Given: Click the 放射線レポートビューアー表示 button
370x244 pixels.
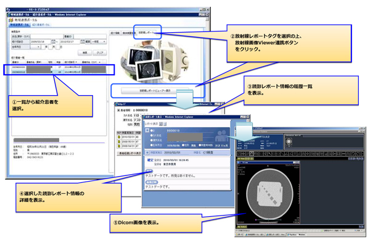Looking at the screenshot, I should 155,91.
